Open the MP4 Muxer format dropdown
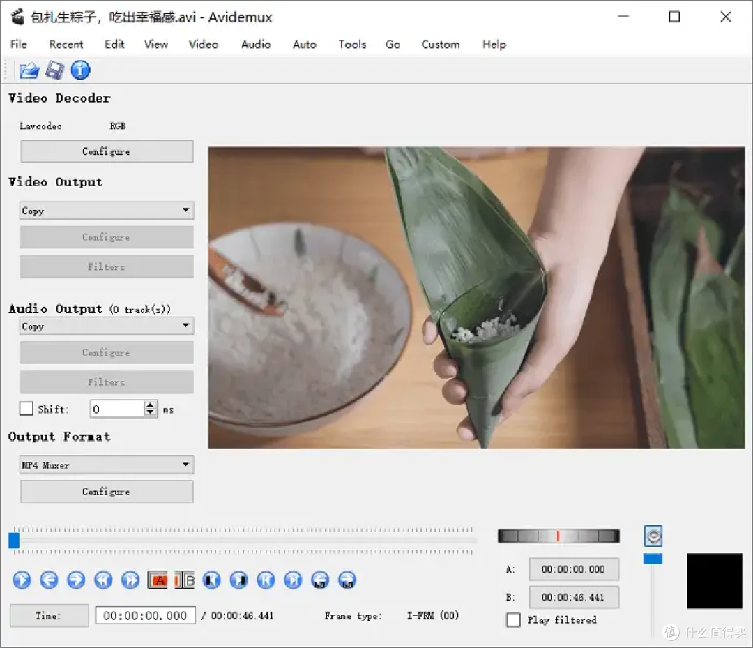This screenshot has height=648, width=753. point(107,465)
